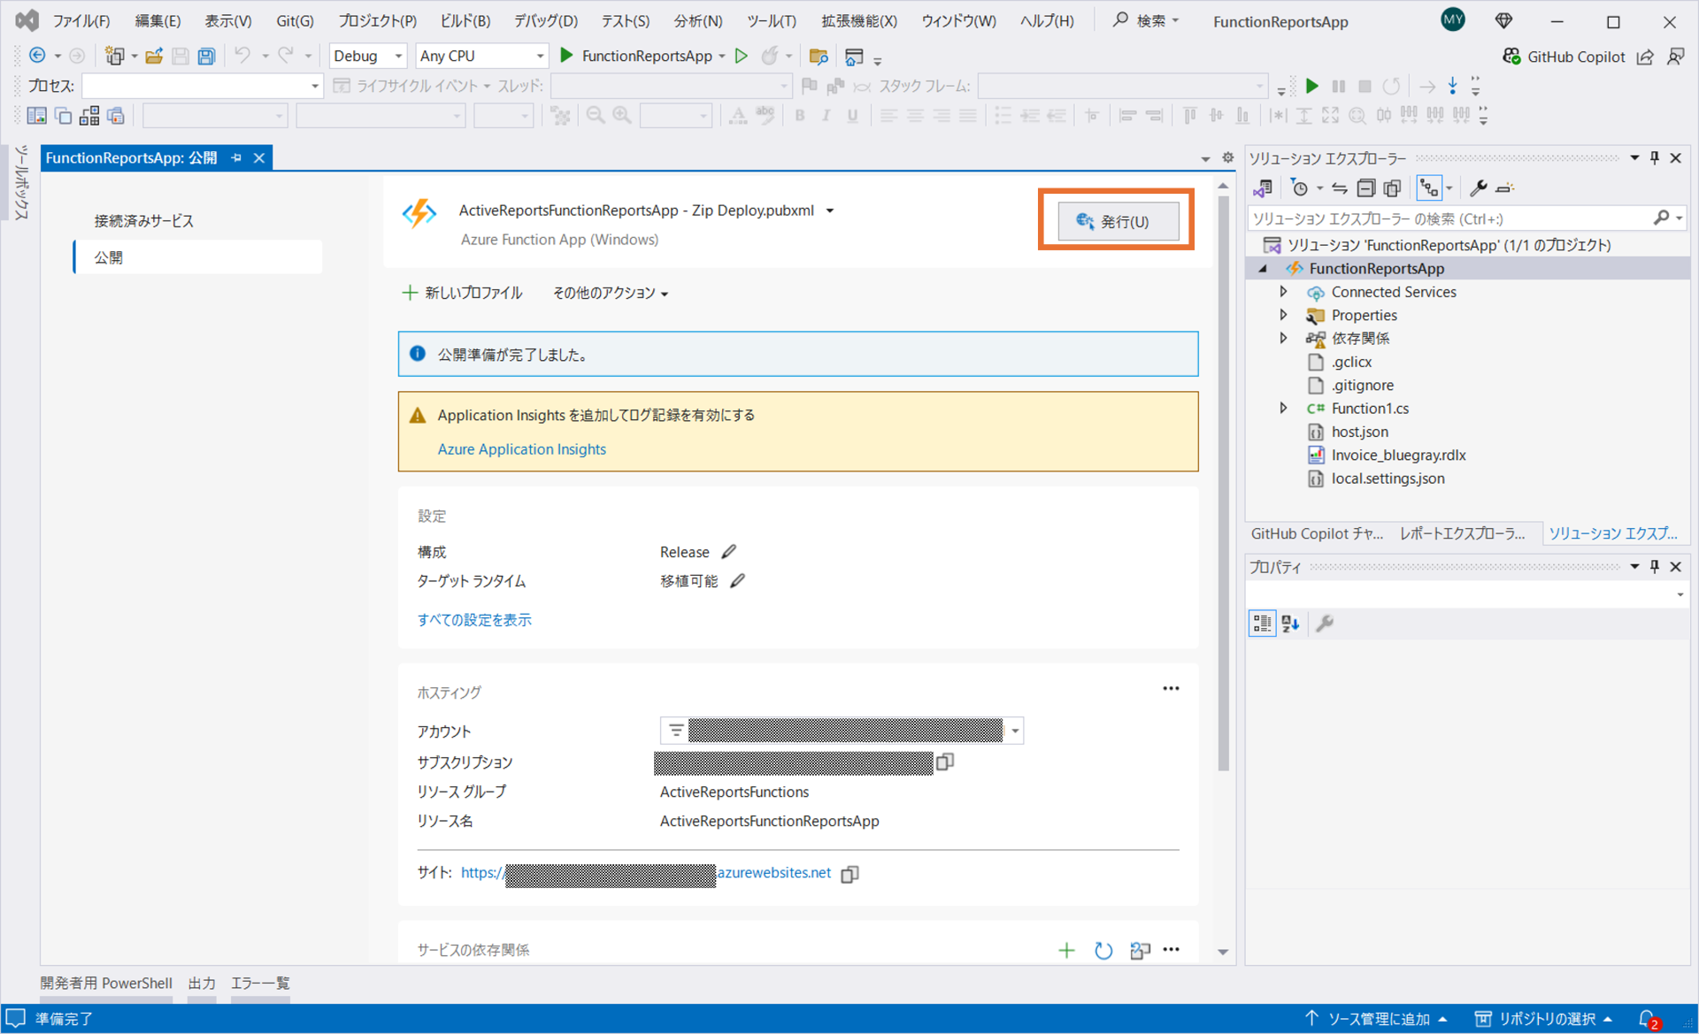Viewport: 1699px width, 1034px height.
Task: Click Start Without Debugging outline play icon
Action: (x=742, y=56)
